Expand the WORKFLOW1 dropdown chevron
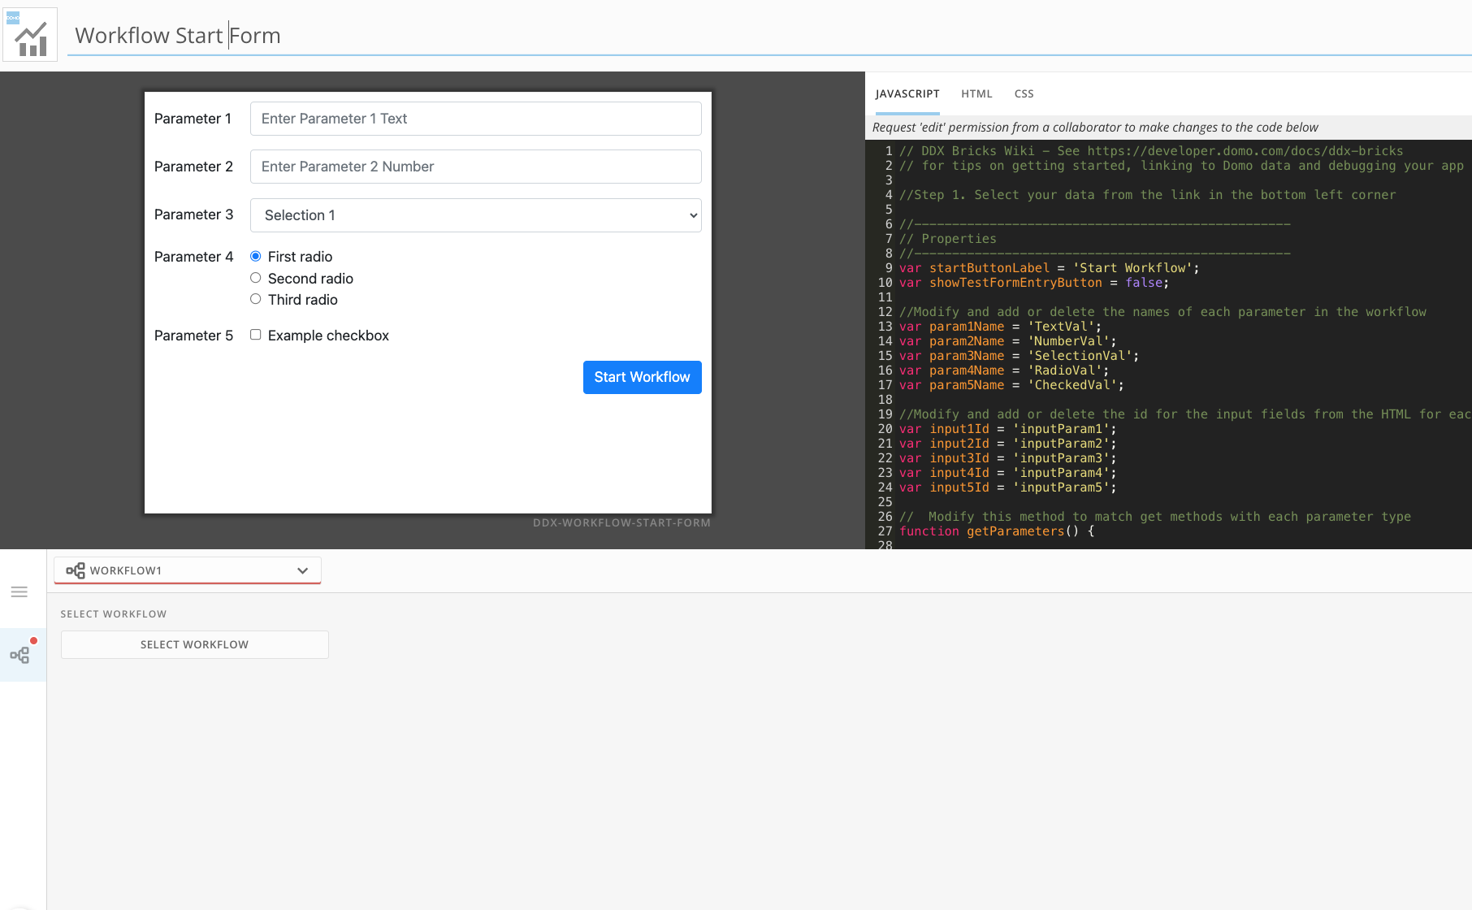 point(302,570)
